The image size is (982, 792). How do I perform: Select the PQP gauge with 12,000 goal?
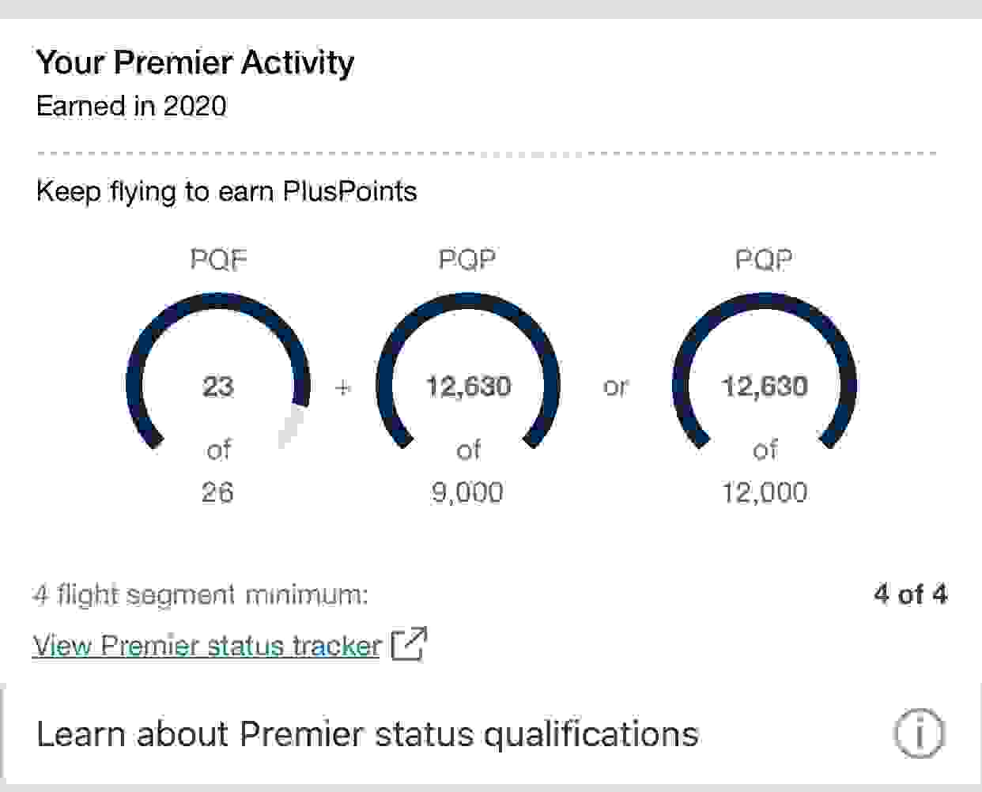[765, 304]
